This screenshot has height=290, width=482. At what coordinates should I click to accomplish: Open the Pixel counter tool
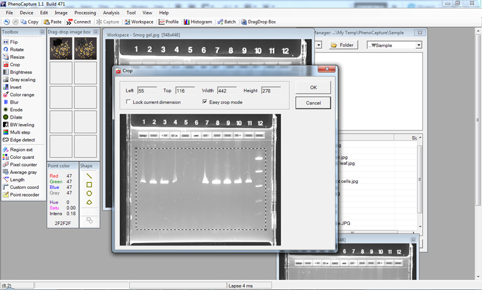click(23, 164)
